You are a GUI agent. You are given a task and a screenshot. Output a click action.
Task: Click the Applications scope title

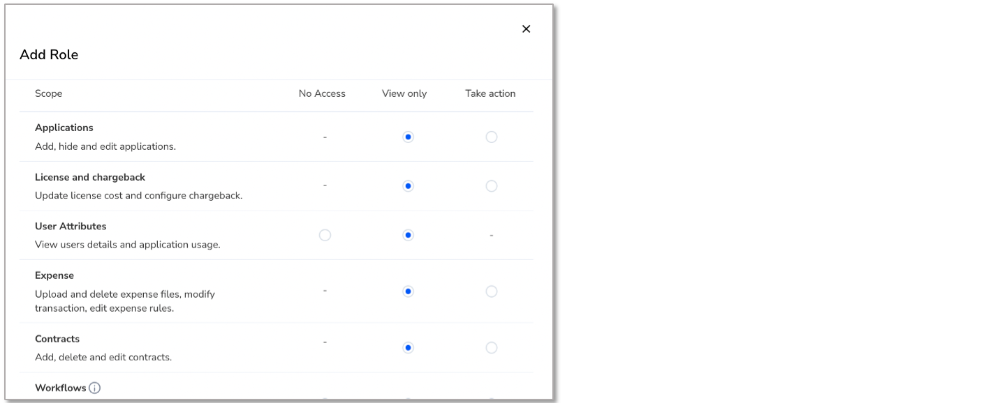[x=64, y=128]
